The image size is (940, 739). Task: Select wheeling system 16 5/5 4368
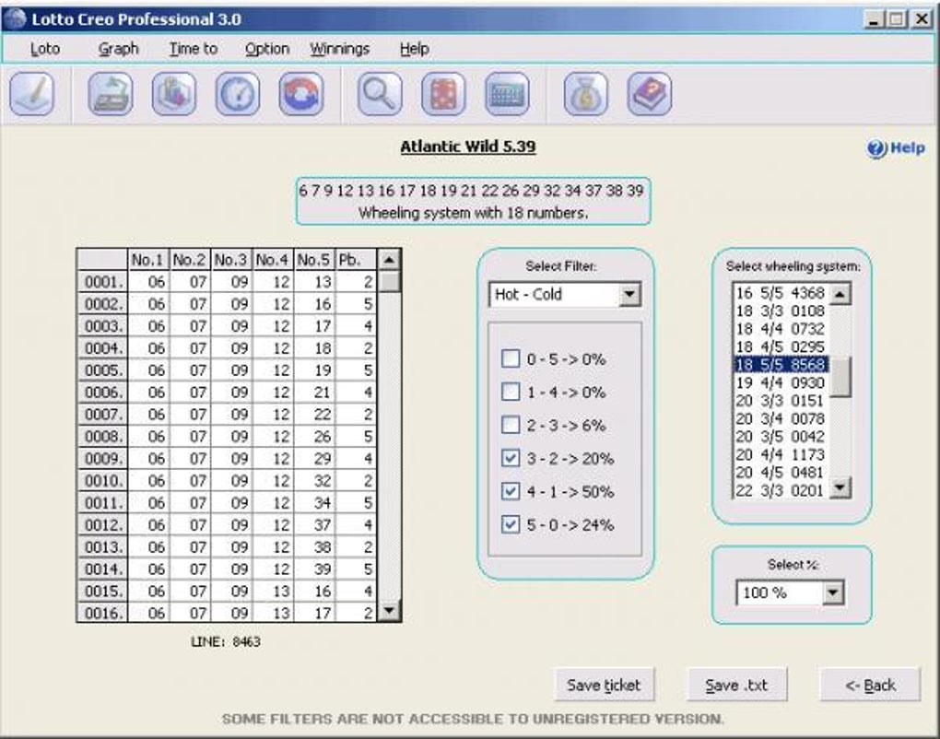[780, 293]
